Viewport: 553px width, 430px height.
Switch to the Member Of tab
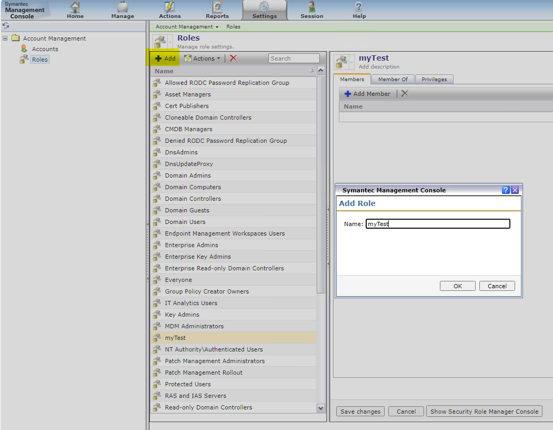[x=393, y=80]
